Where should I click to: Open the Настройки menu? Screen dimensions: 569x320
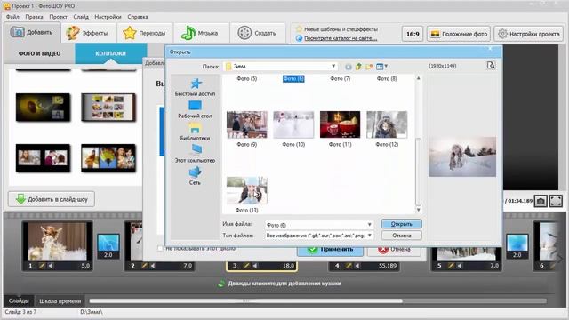click(108, 17)
